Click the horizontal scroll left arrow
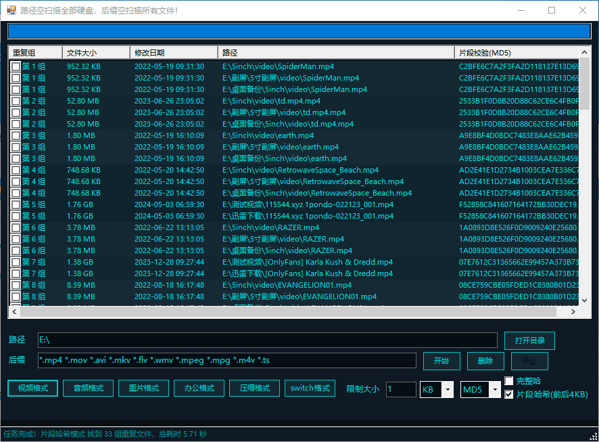This screenshot has width=599, height=442. coord(14,311)
